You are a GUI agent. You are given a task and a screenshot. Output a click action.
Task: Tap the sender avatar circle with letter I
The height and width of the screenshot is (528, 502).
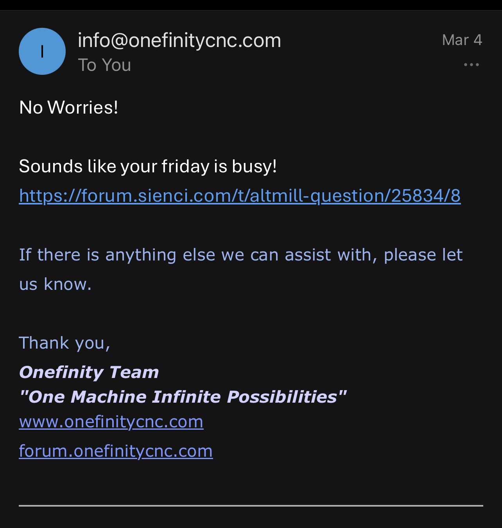point(42,51)
